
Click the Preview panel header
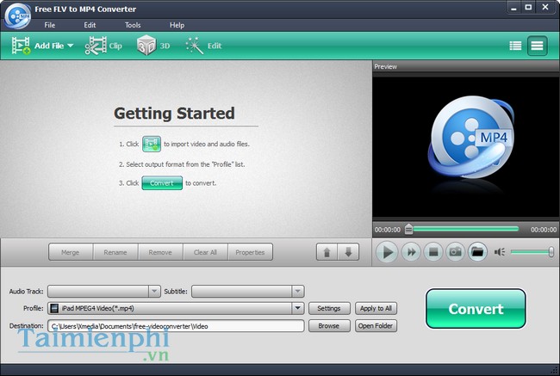pos(466,67)
